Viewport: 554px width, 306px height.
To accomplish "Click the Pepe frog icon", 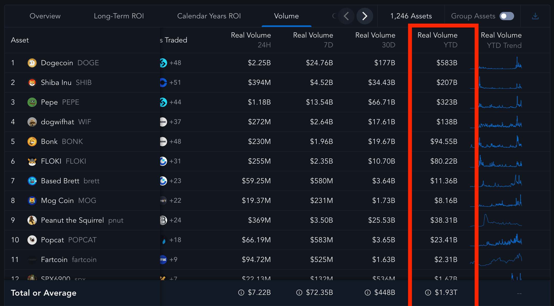I will 32,102.
